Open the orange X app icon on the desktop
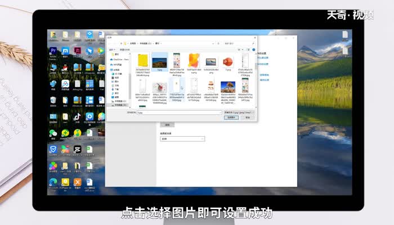The height and width of the screenshot is (225, 394). point(77,183)
